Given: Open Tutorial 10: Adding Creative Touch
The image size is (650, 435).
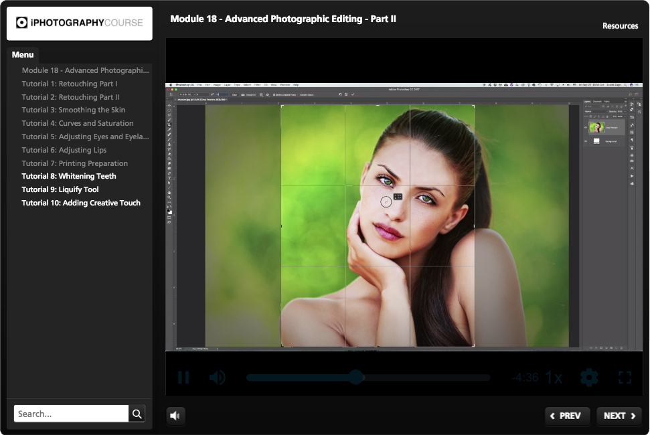Looking at the screenshot, I should (x=81, y=203).
